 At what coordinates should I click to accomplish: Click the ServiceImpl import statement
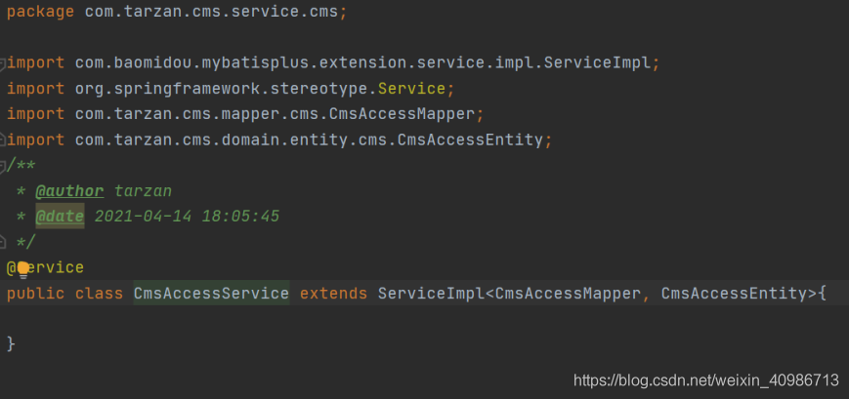333,63
